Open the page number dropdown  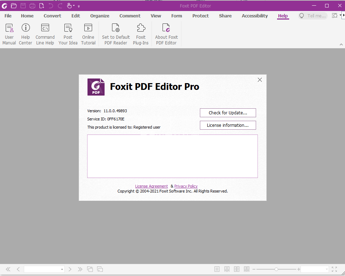62,269
